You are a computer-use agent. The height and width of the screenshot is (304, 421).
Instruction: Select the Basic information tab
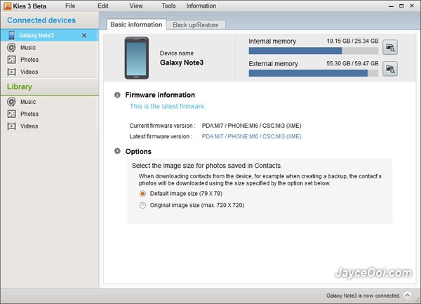click(x=136, y=25)
